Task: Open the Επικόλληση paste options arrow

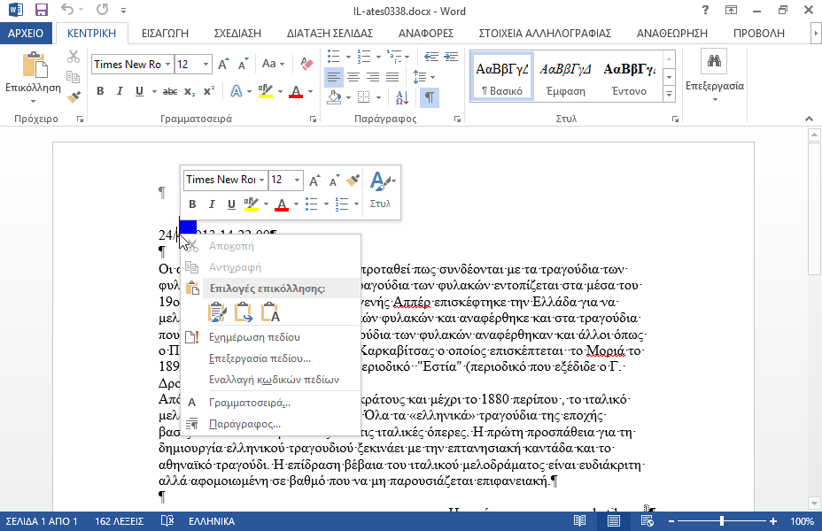Action: point(33,101)
